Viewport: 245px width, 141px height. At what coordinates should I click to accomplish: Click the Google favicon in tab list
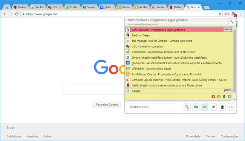pyautogui.click(x=128, y=91)
